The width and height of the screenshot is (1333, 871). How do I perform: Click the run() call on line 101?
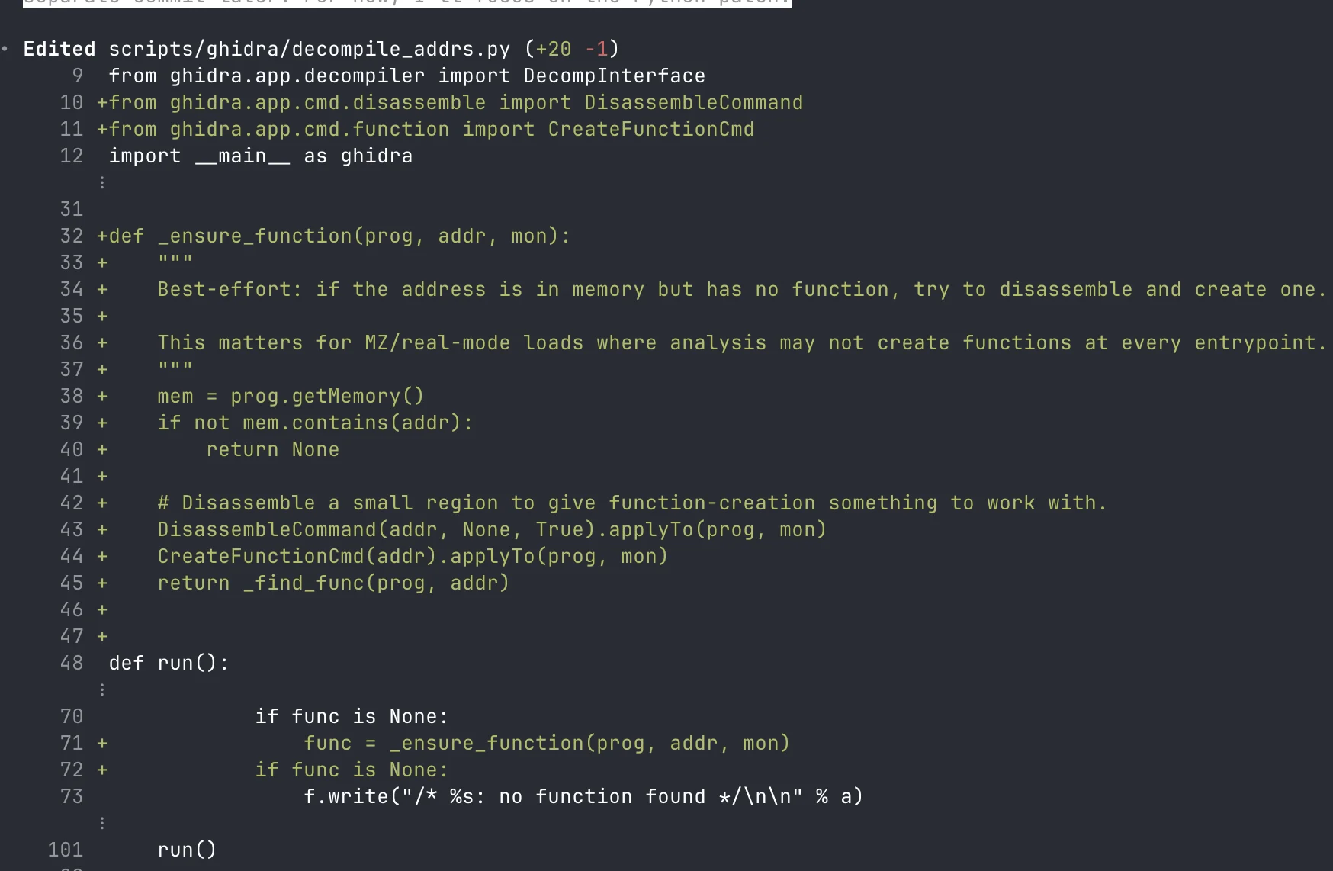pos(187,850)
